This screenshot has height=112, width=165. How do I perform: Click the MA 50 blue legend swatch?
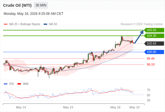coord(45,24)
